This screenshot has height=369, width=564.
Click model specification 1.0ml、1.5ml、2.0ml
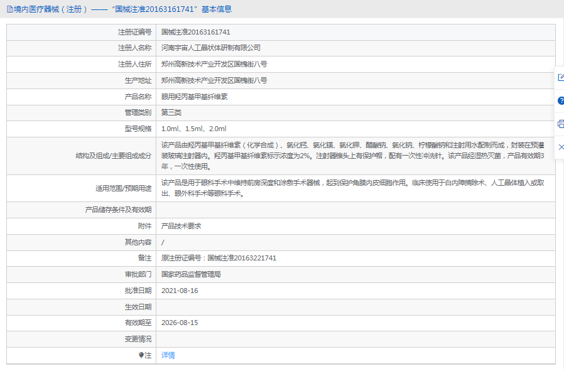click(x=193, y=129)
